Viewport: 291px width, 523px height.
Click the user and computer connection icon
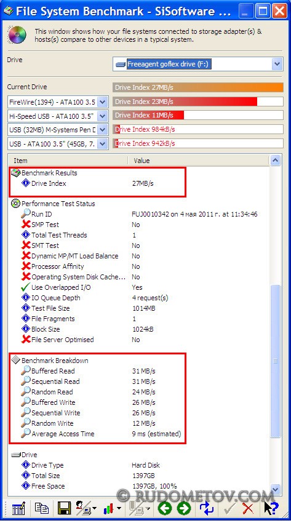[x=83, y=508]
